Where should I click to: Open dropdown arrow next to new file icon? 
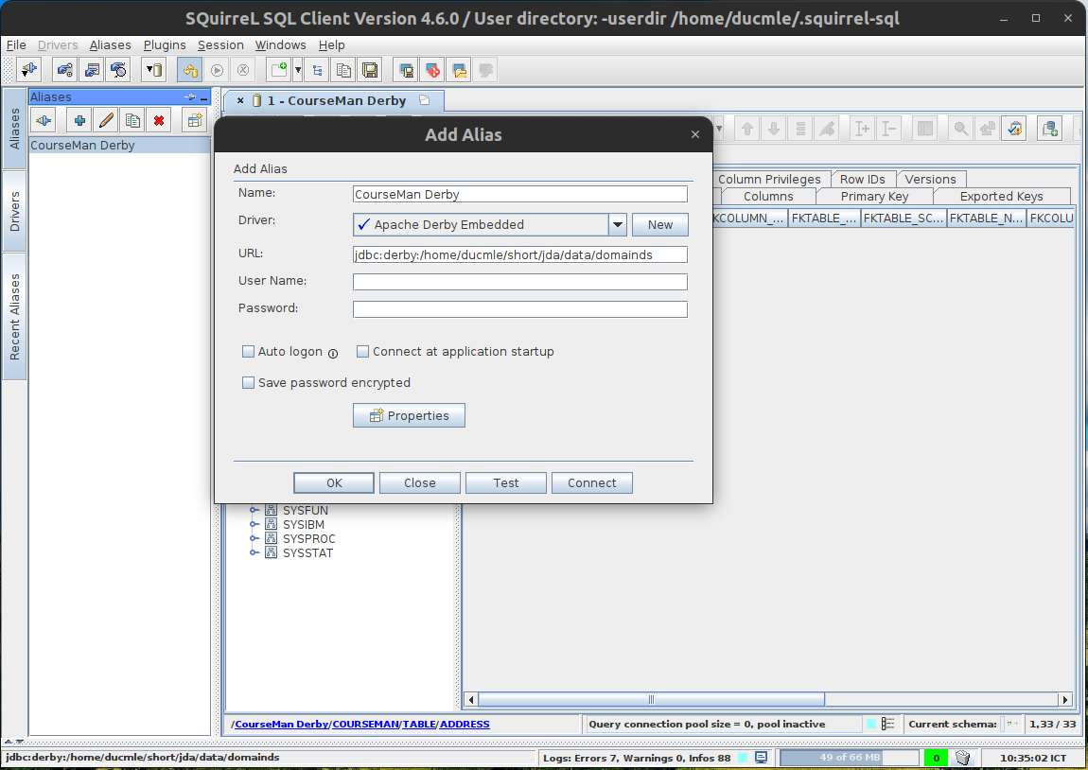click(298, 70)
